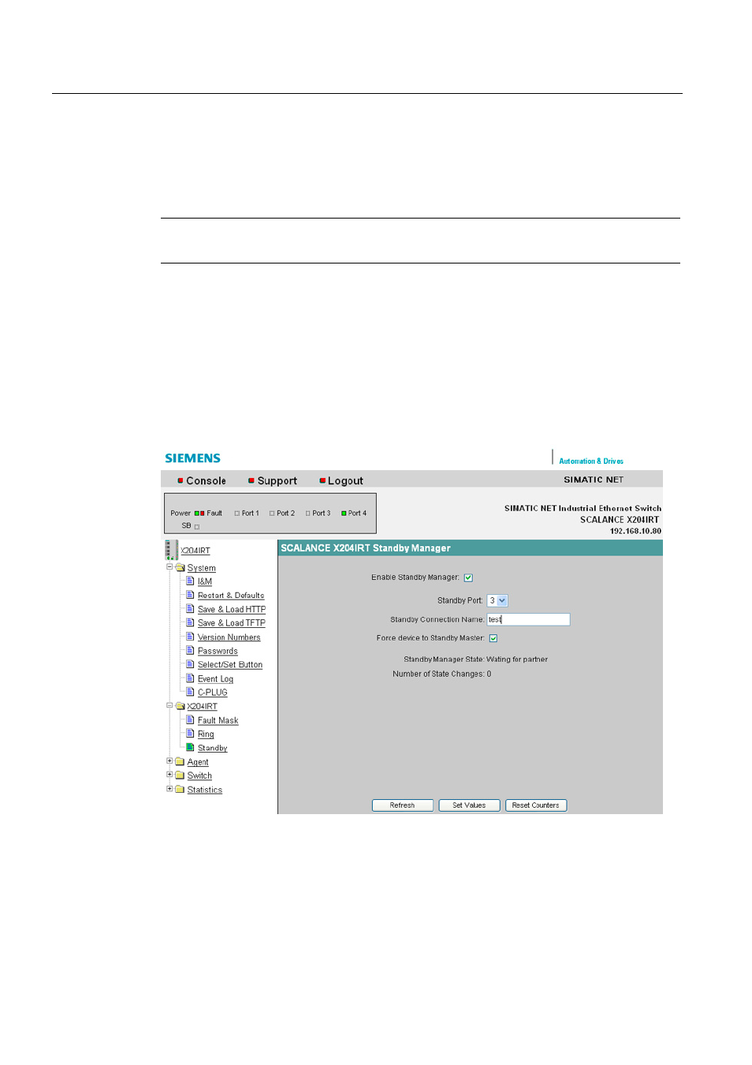Expand the Agent folder
The width and height of the screenshot is (752, 1065).
pos(169,761)
